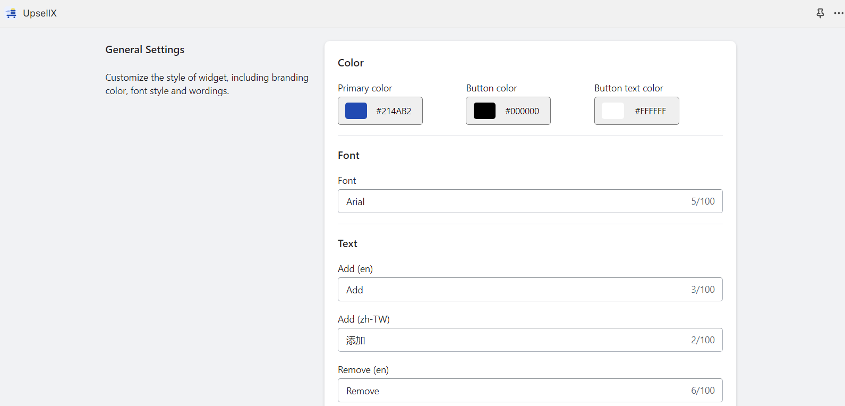Screen dimensions: 845x406
Task: Click the 5/100 character counter
Action: [703, 201]
